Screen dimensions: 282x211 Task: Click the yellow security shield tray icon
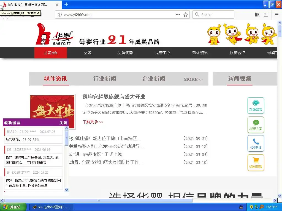click(x=251, y=207)
